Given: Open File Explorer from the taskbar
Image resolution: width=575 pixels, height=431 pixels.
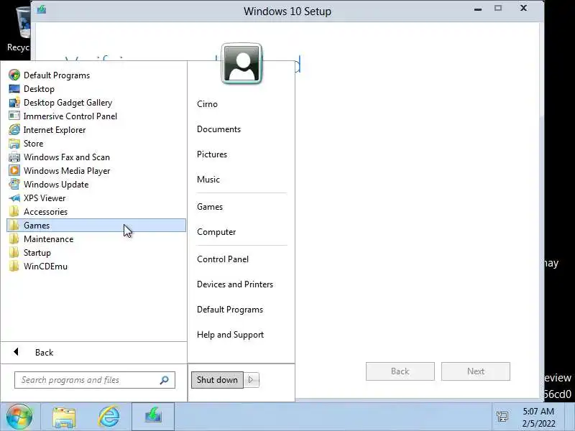Looking at the screenshot, I should pyautogui.click(x=64, y=417).
